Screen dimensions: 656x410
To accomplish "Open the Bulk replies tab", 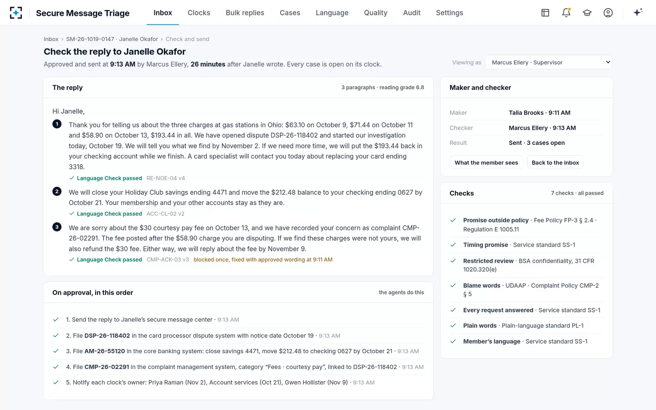I will [x=245, y=13].
